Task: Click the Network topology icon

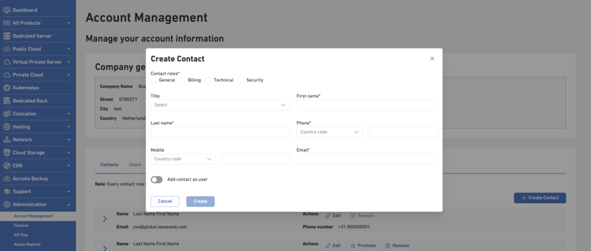Action: 6,140
